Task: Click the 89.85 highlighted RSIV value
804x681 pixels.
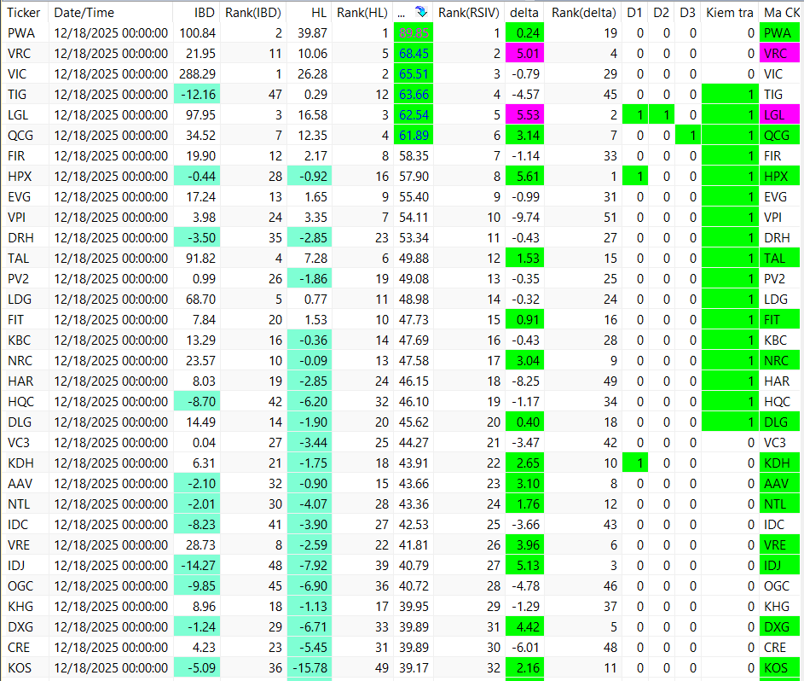Action: (x=414, y=32)
